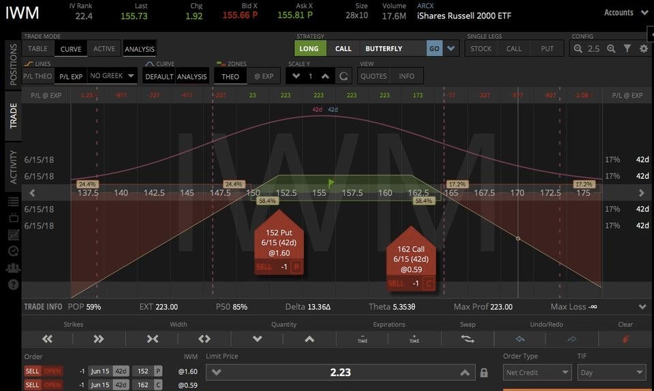This screenshot has width=654, height=391.
Task: Switch to TABLE trade mode
Action: pyautogui.click(x=37, y=49)
